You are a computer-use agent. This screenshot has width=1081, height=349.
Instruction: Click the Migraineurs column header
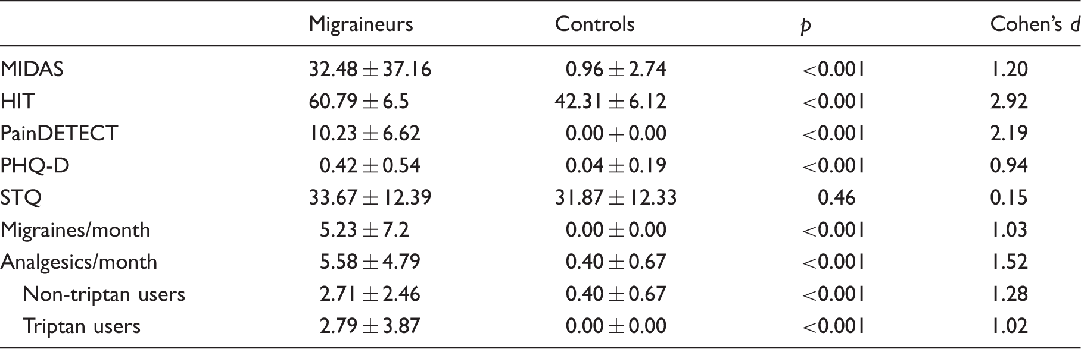coord(360,24)
